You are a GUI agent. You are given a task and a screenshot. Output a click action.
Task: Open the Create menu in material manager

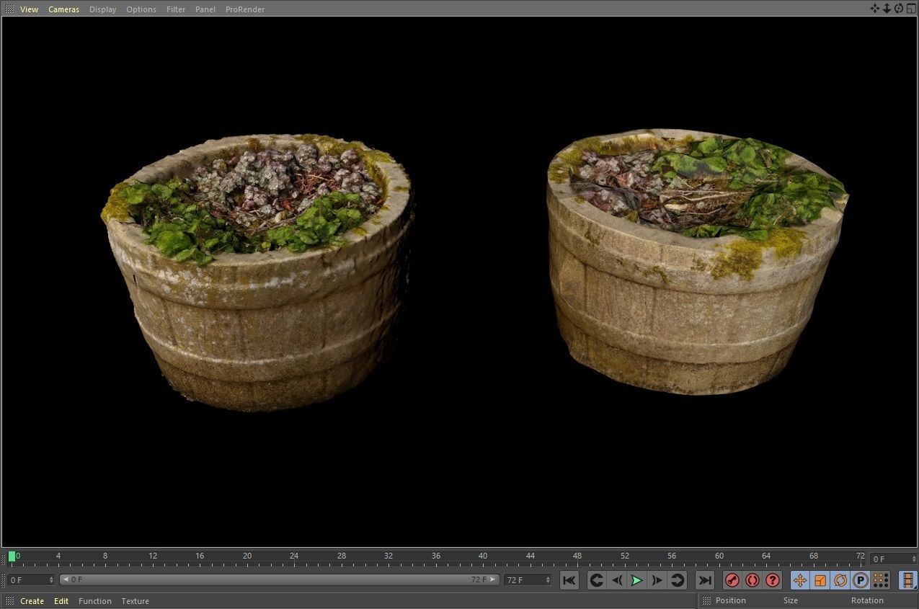tap(32, 601)
